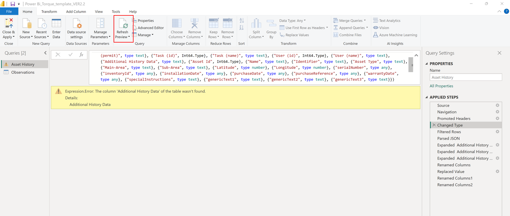Open the Transform ribbon tab
The height and width of the screenshot is (216, 510).
[x=49, y=11]
